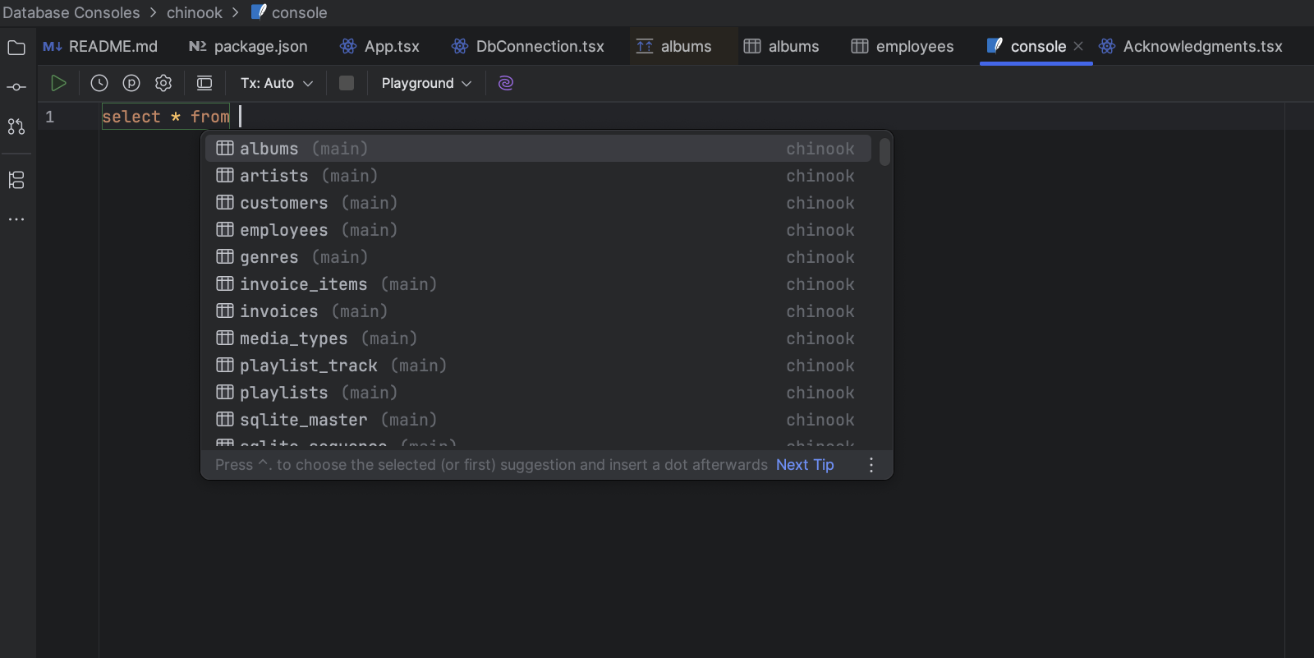Image resolution: width=1314 pixels, height=658 pixels.
Task: Choose playlist_track table suggestion
Action: coord(538,366)
